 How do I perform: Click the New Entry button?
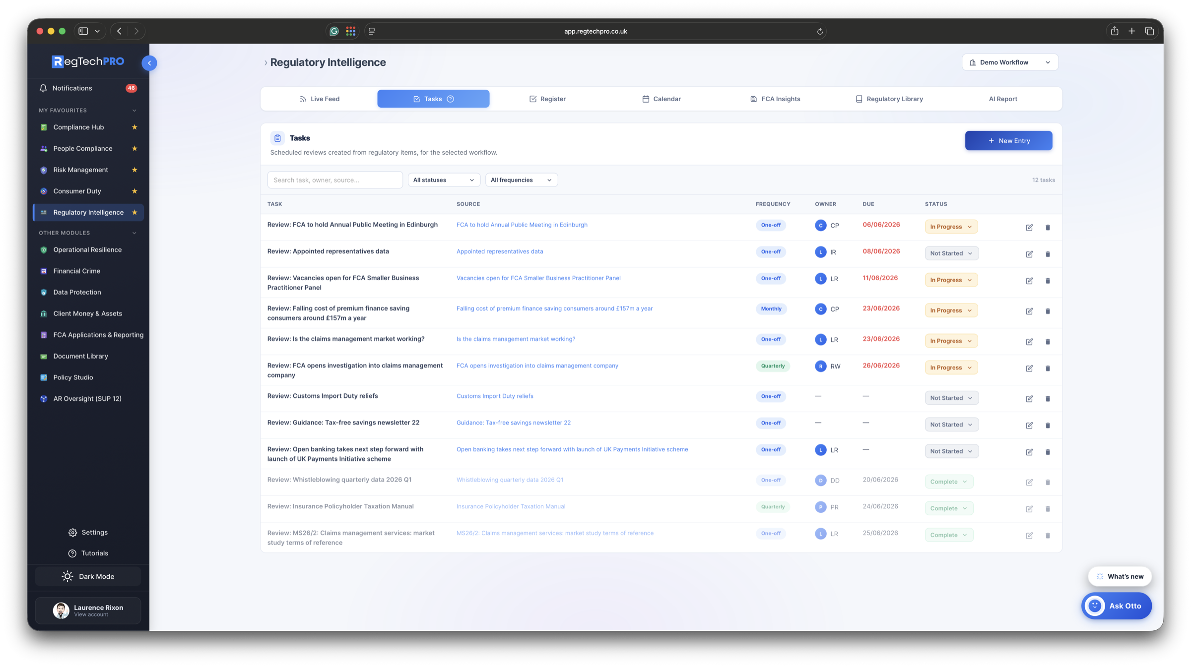click(1008, 141)
